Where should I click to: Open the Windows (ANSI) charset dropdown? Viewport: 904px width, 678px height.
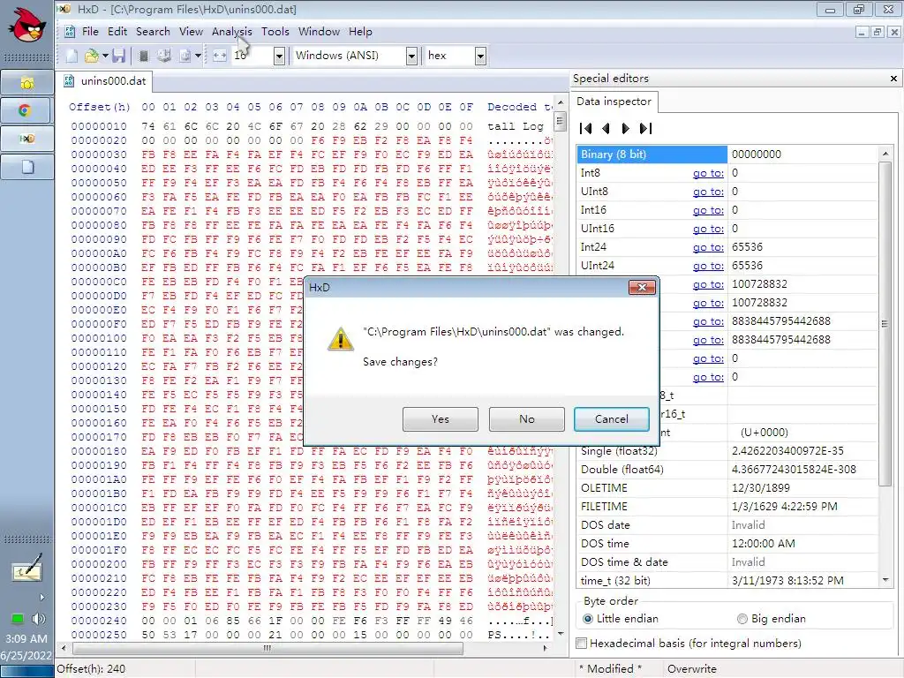411,56
